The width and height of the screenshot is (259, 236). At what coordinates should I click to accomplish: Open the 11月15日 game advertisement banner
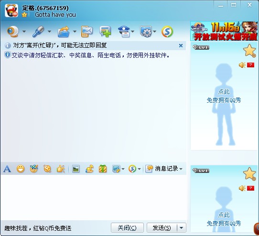(224, 31)
